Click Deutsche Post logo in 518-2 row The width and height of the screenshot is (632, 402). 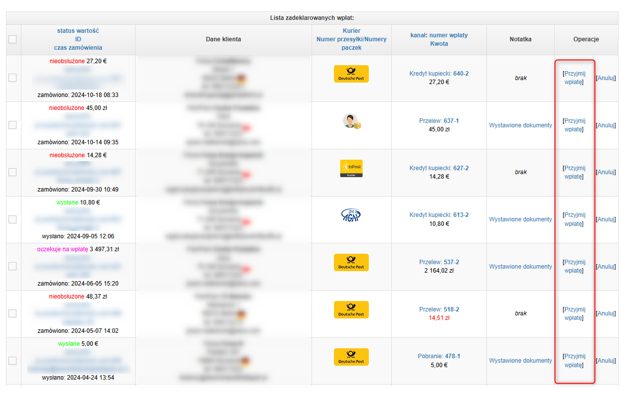click(x=351, y=310)
